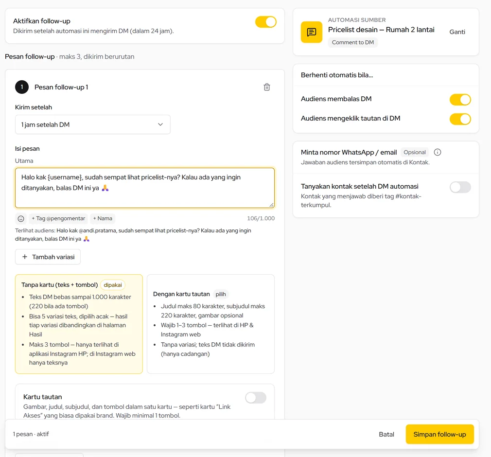Enable Tanyakan kontak setelah DM automasi

click(x=460, y=187)
